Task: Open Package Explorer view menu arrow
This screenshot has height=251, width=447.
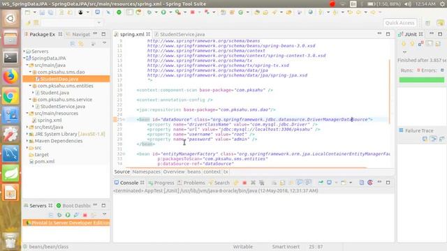Action: point(105,43)
